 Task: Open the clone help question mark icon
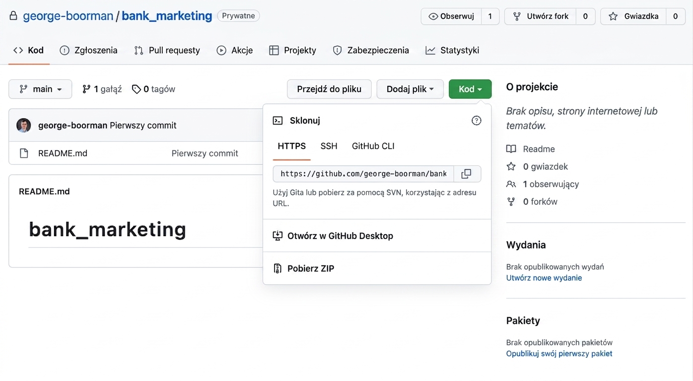click(x=477, y=121)
